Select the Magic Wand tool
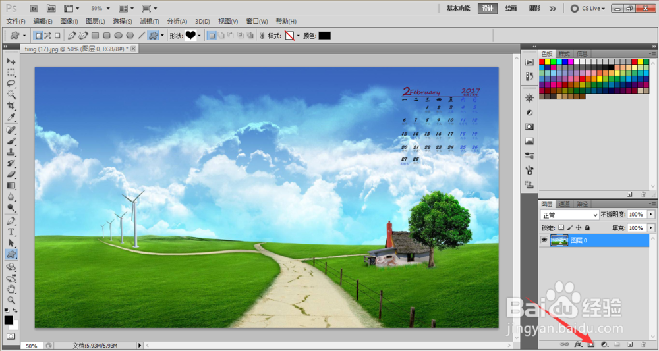The height and width of the screenshot is (351, 659). click(11, 94)
